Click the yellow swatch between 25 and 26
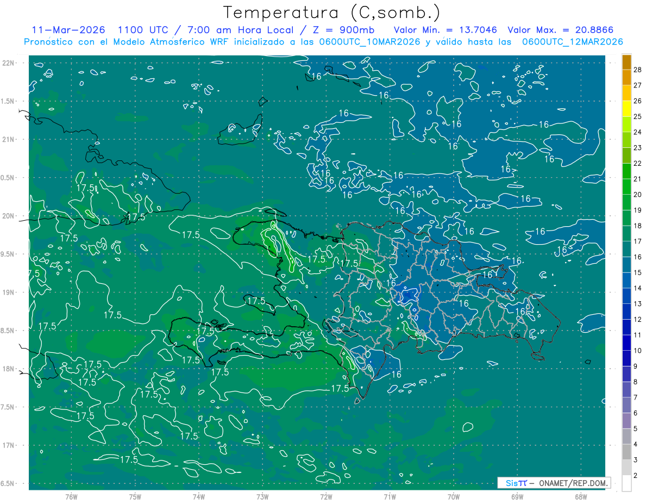The width and height of the screenshot is (652, 504). [626, 109]
